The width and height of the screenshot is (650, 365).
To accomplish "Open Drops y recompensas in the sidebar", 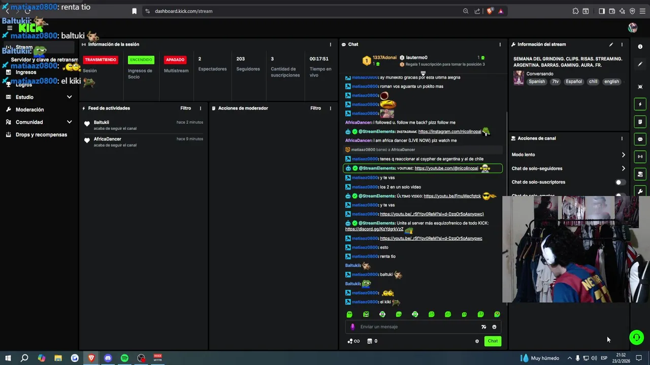I will coord(41,135).
